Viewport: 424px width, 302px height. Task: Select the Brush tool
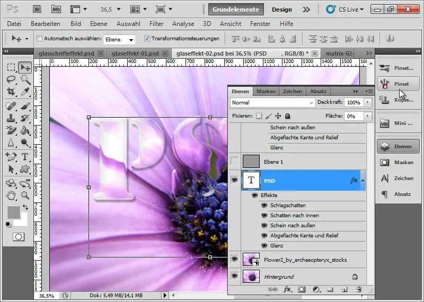pyautogui.click(x=25, y=106)
